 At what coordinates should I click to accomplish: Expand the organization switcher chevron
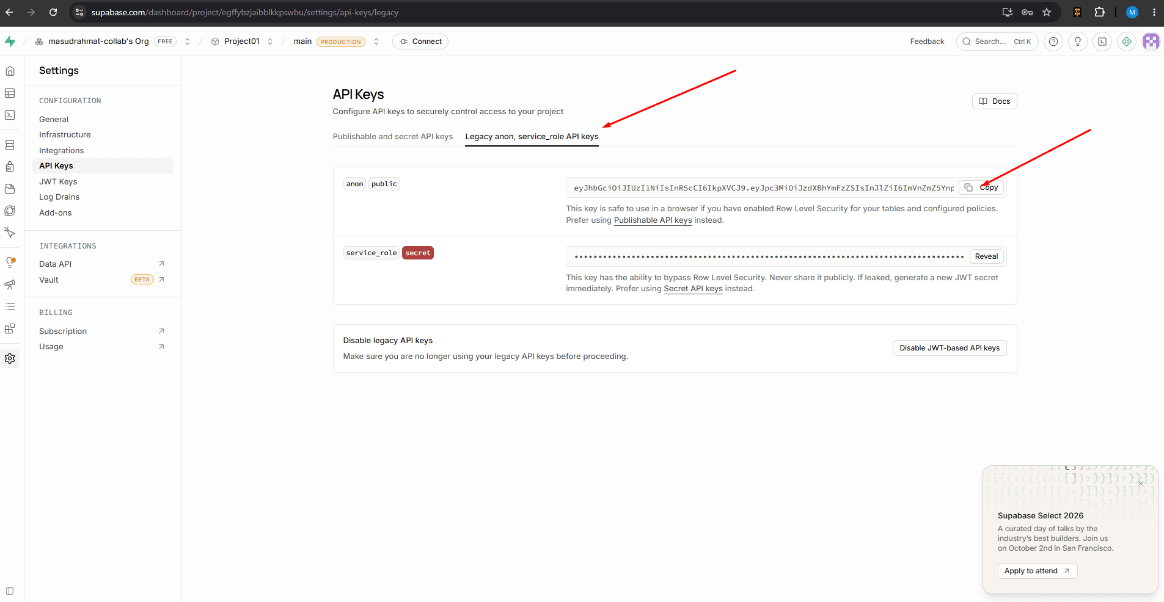[188, 42]
